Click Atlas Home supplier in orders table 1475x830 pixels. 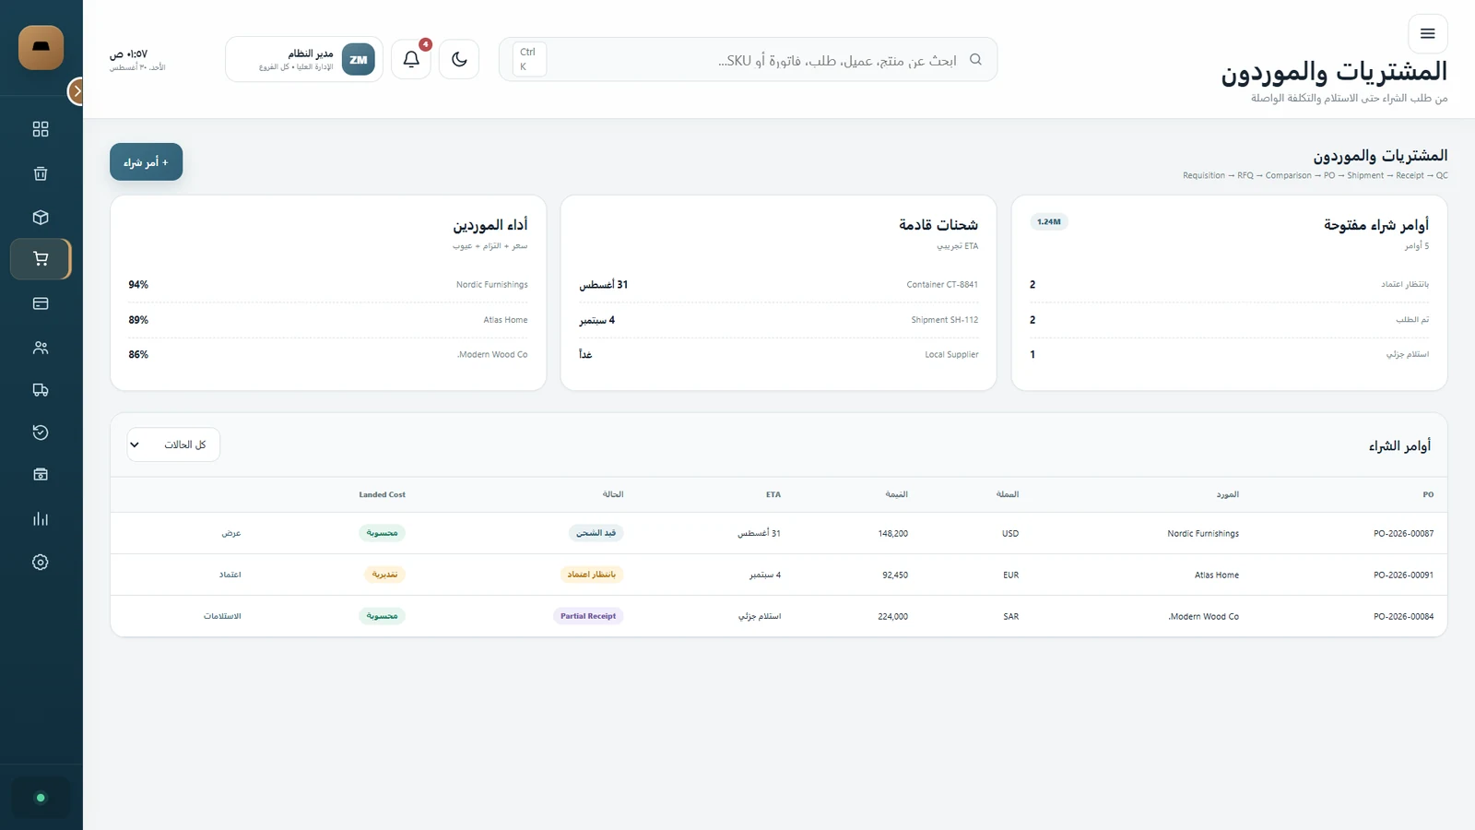[x=1217, y=575]
